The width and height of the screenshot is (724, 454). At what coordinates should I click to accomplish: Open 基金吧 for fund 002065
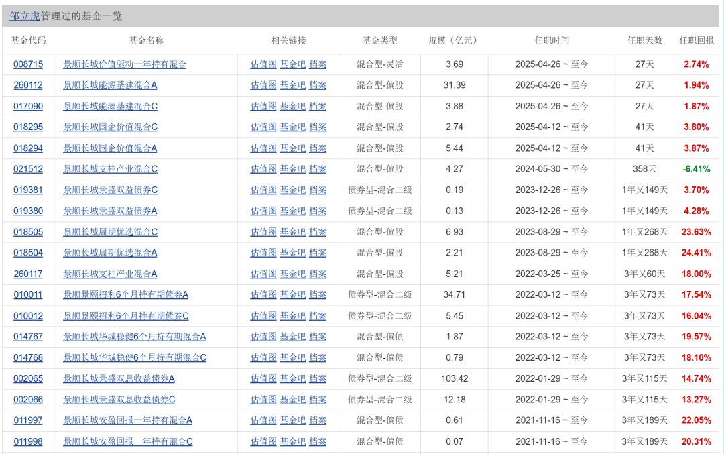click(293, 379)
